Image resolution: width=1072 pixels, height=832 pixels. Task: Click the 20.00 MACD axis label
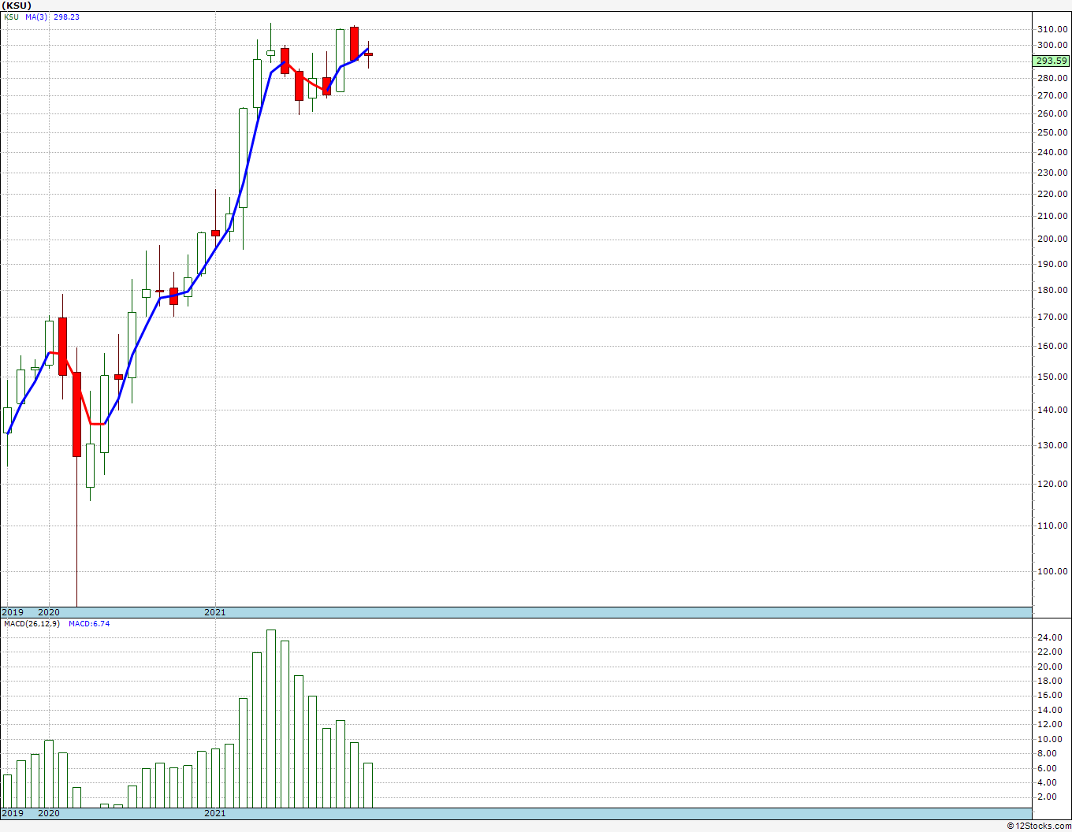click(1048, 667)
